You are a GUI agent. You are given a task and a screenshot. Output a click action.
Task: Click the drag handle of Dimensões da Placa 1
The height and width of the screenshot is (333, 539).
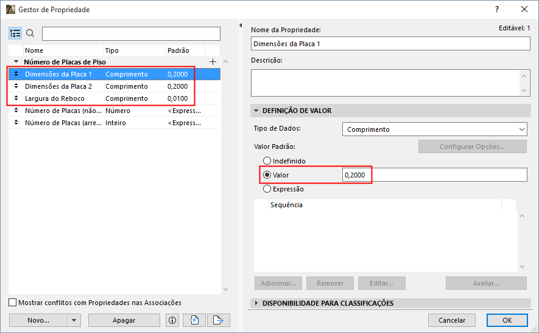(16, 74)
